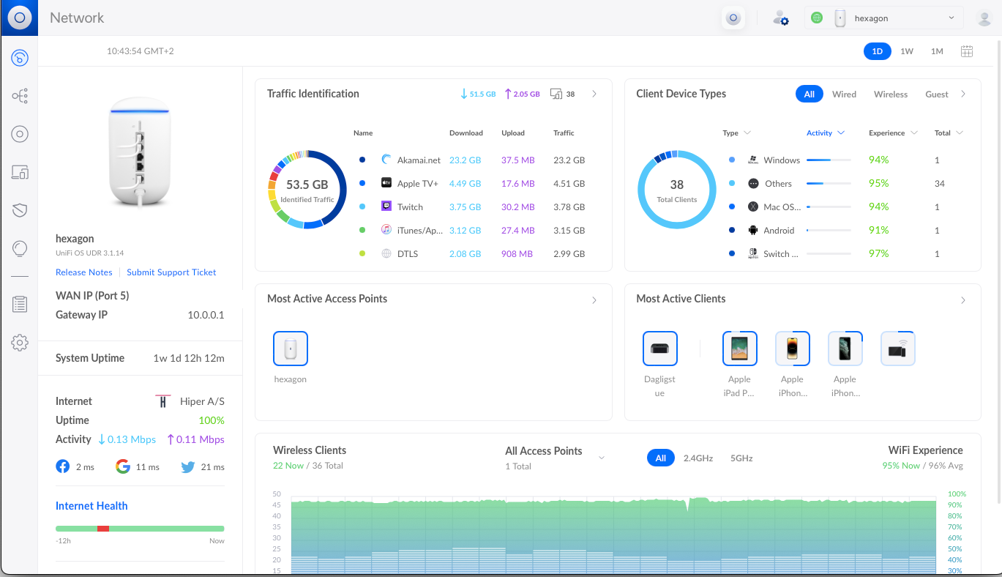Screen dimensions: 1002x577
Task: Open the UniFi Devices circle icon in the sidebar
Action: click(x=20, y=134)
